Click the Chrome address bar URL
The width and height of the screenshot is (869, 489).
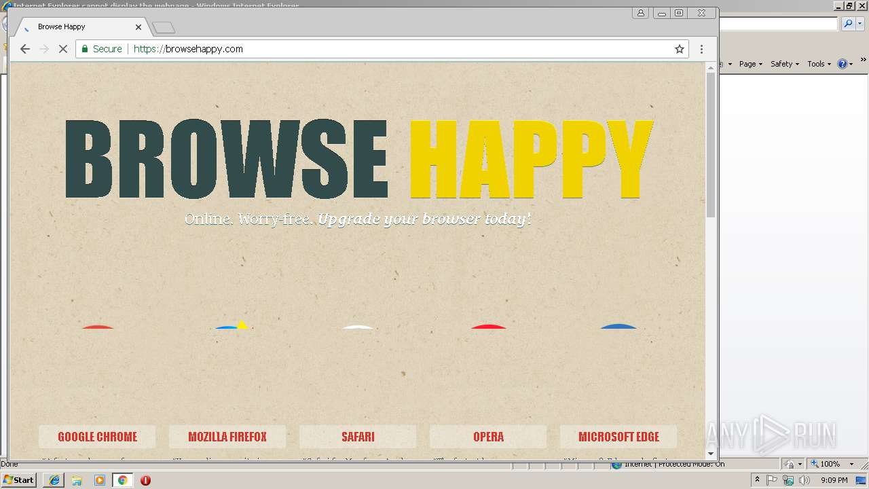click(188, 49)
